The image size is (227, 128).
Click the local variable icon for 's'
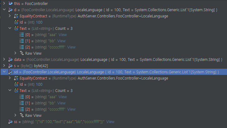(10, 66)
